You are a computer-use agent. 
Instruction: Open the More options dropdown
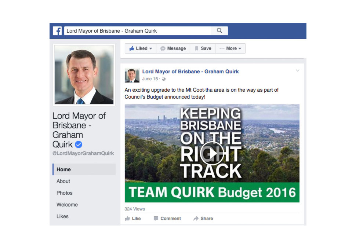coord(230,48)
